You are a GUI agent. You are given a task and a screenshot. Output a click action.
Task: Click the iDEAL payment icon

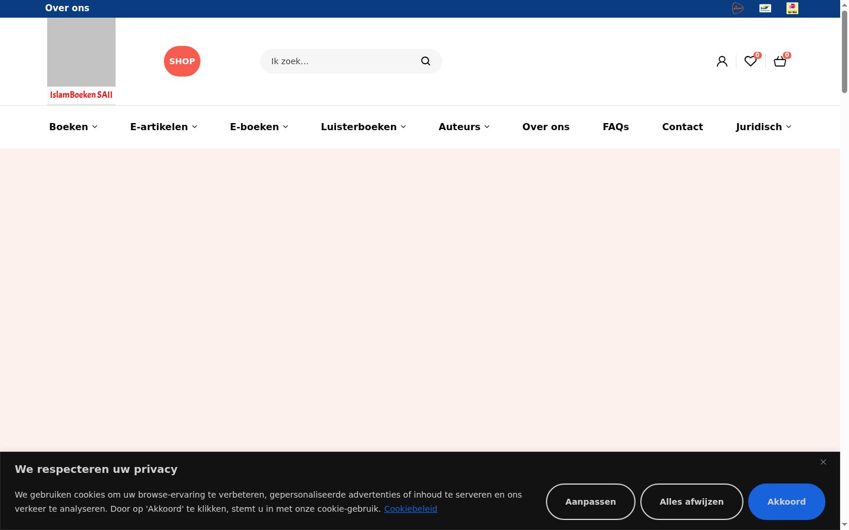(792, 8)
